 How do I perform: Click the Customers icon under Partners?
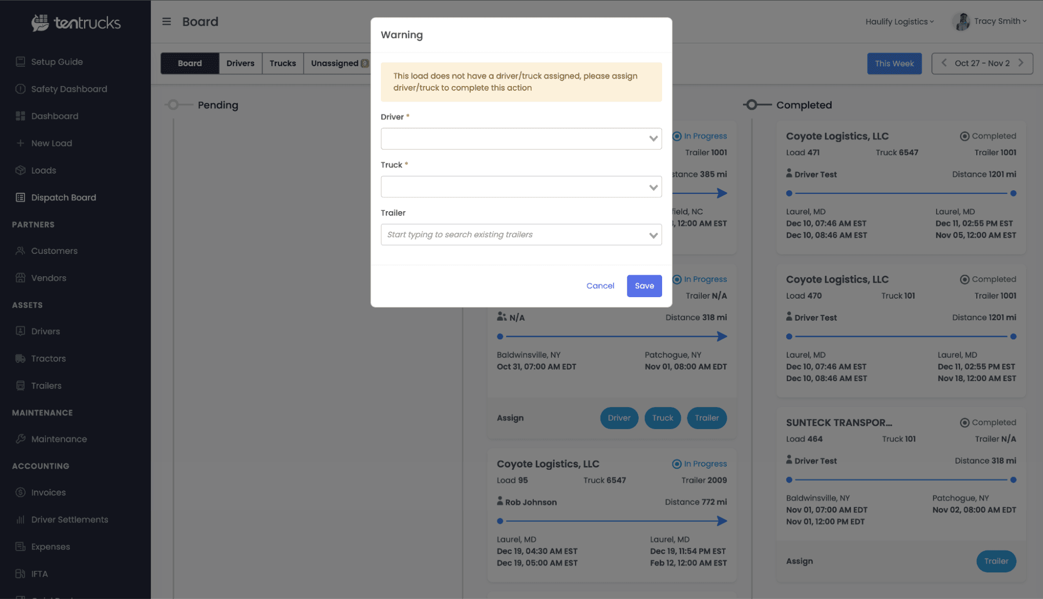click(x=20, y=251)
